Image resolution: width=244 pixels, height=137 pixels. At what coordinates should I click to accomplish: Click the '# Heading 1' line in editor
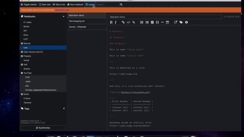(117, 31)
